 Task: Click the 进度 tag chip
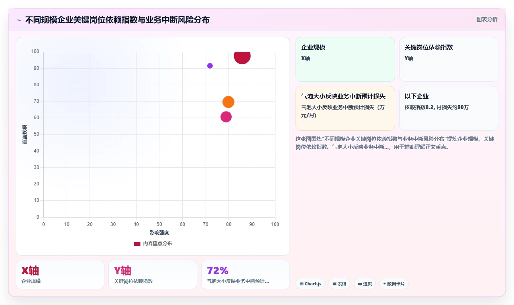pos(365,284)
